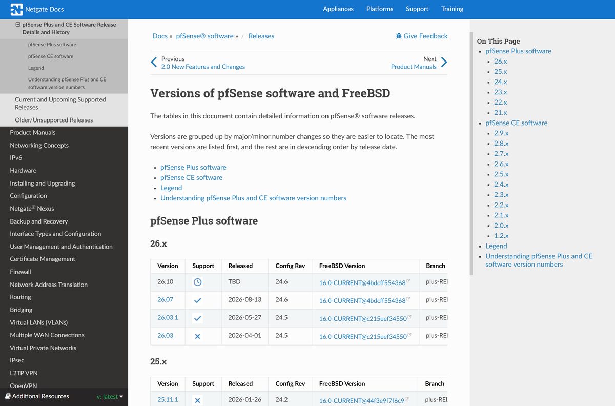Select pfSense CE software in sidebar

click(50, 56)
